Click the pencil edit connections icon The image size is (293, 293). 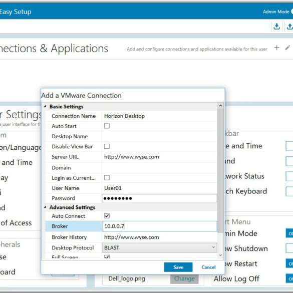[287, 48]
